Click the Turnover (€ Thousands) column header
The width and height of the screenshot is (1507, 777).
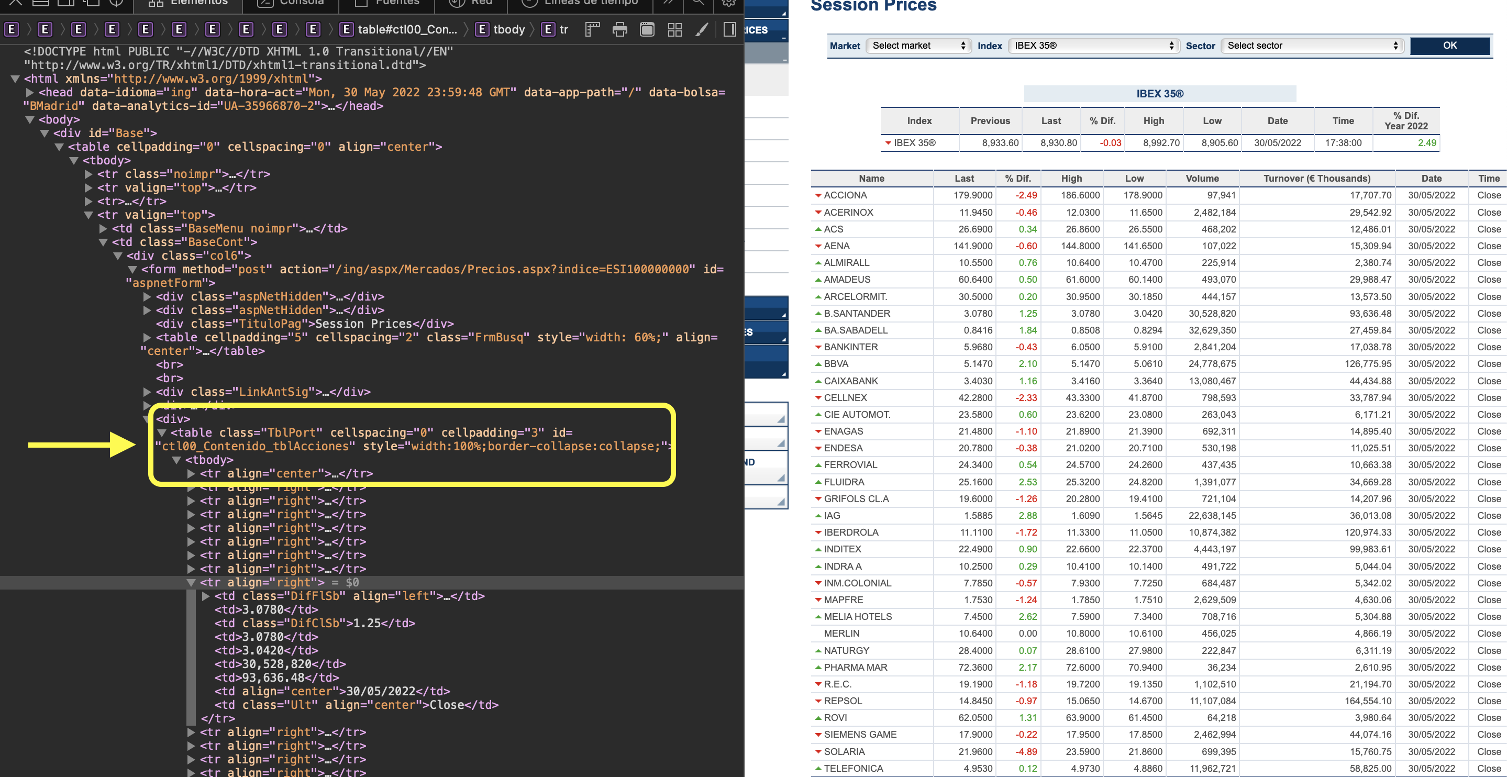tap(1317, 179)
